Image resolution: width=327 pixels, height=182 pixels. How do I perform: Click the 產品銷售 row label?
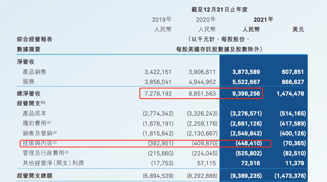pyautogui.click(x=35, y=72)
